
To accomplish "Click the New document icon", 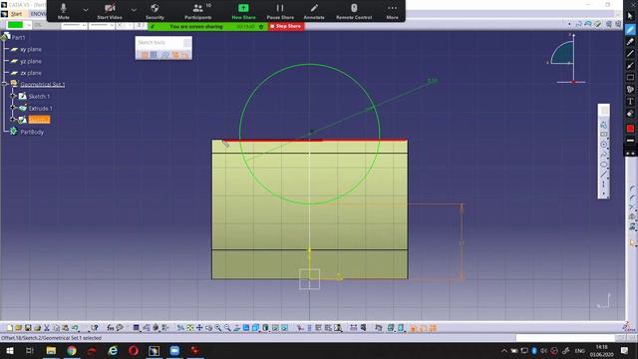I will click(x=10, y=328).
